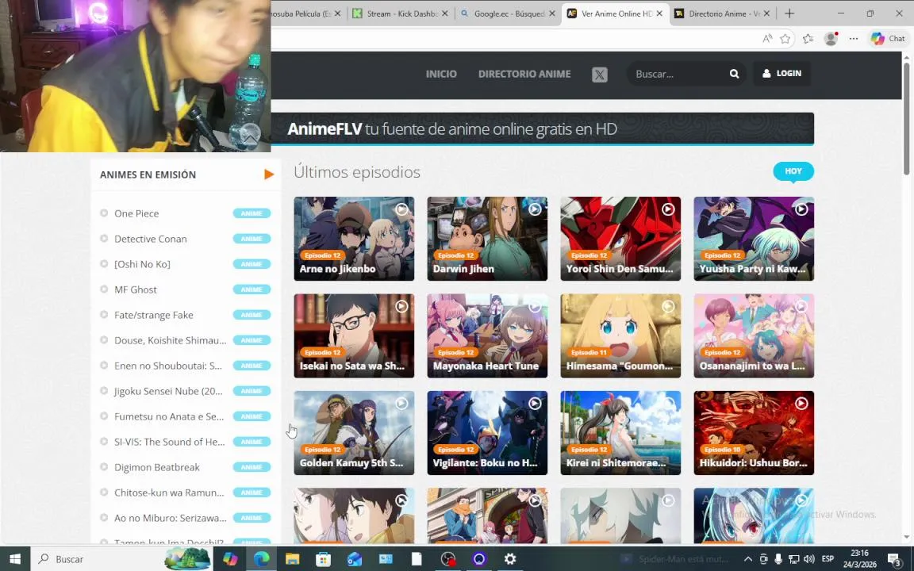Open Detective Conan from airing list
The width and height of the screenshot is (914, 571).
click(151, 239)
